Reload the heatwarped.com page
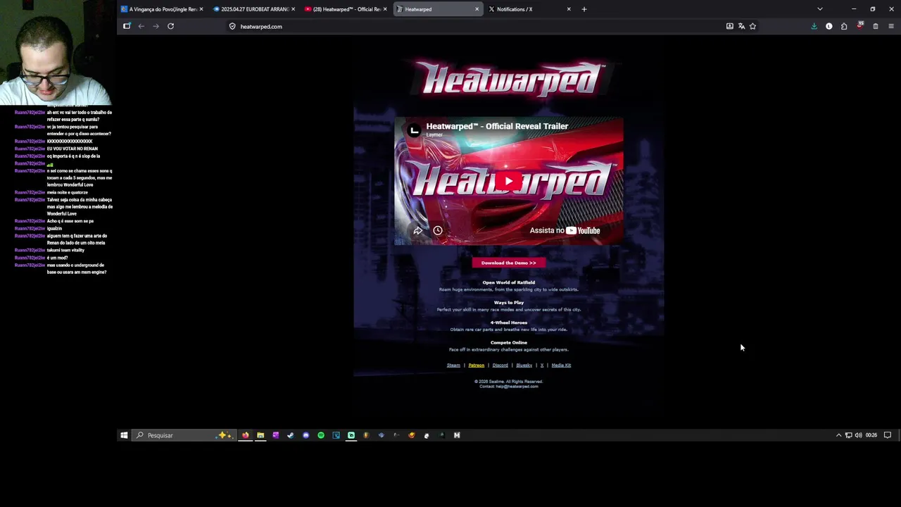The height and width of the screenshot is (507, 901). coord(170,26)
